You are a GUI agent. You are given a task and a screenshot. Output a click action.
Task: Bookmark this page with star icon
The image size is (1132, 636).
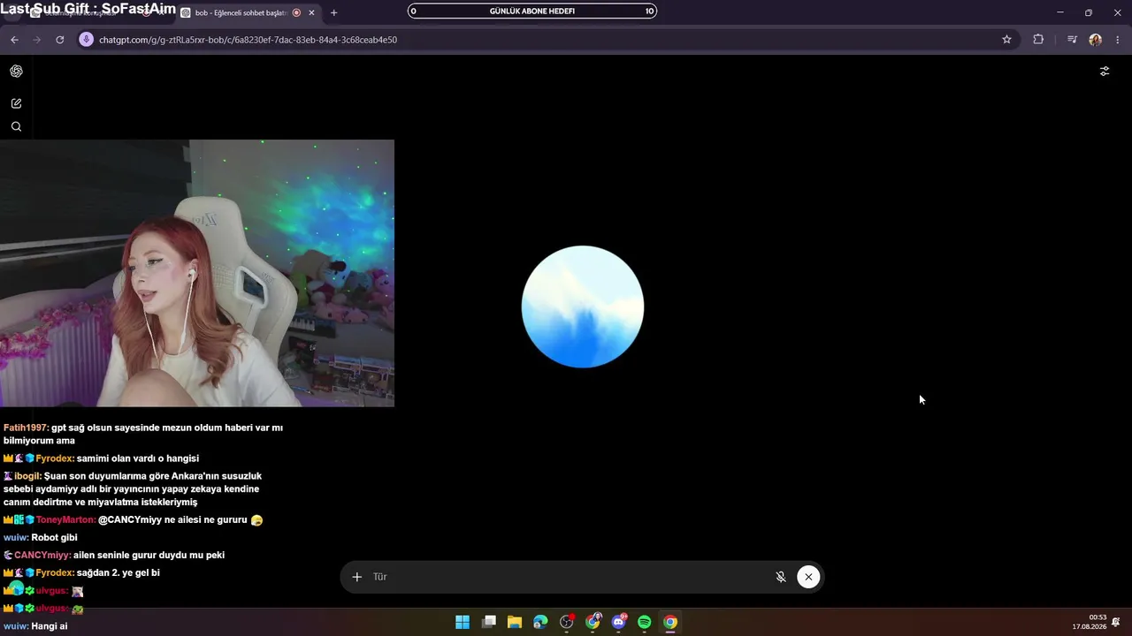pos(1006,40)
